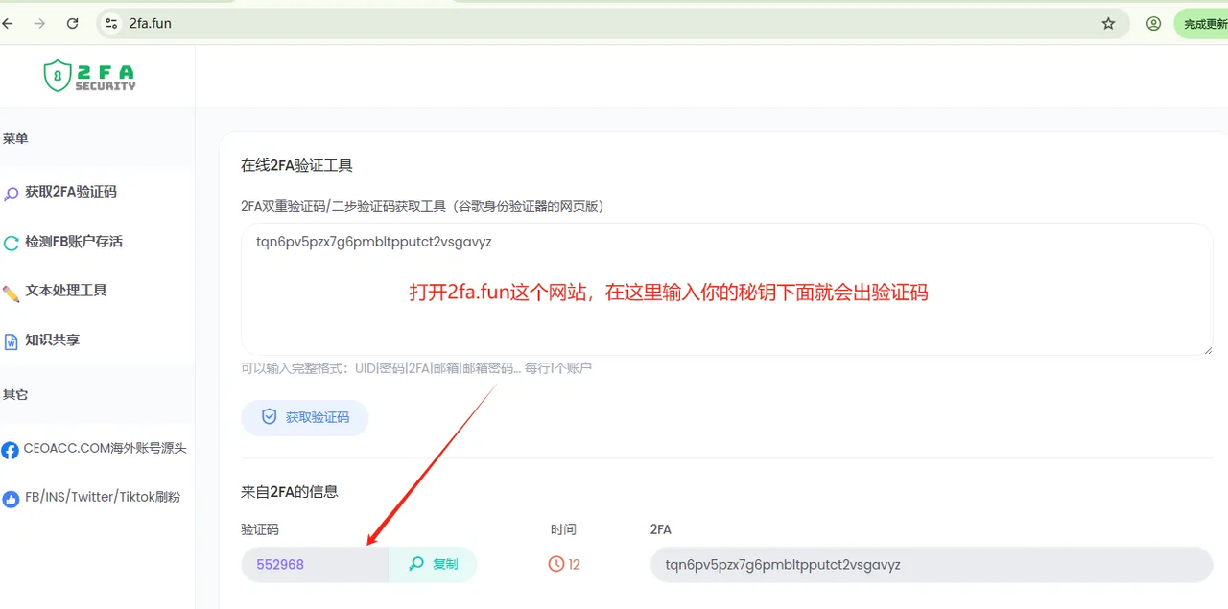Copy the code with 复制 button
The height and width of the screenshot is (609, 1228).
[433, 565]
